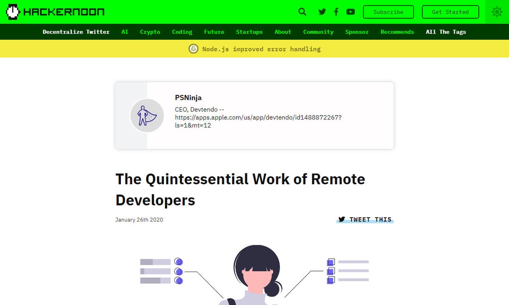509x305 pixels.
Task: Go to the Crypto category
Action: (150, 32)
